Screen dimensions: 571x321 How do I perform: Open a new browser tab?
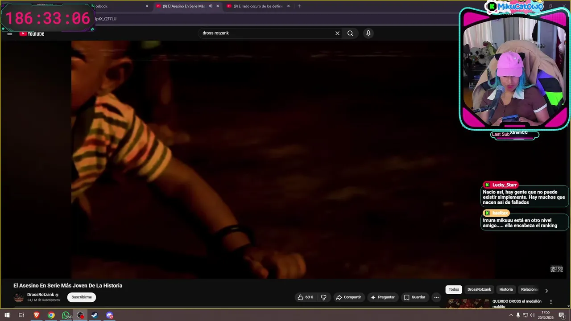tap(299, 6)
